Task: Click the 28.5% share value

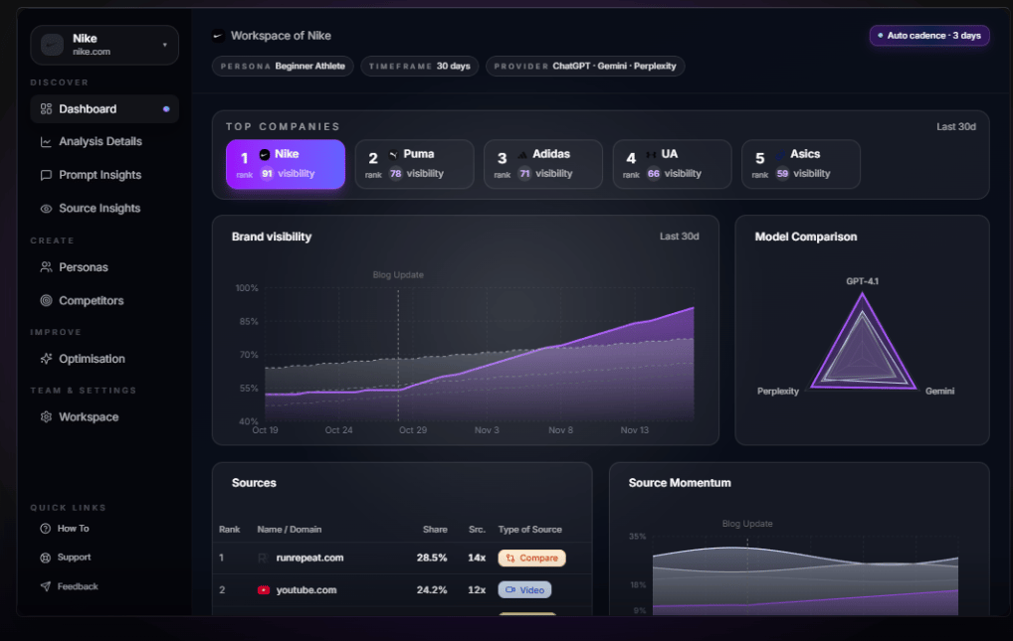Action: coord(432,558)
